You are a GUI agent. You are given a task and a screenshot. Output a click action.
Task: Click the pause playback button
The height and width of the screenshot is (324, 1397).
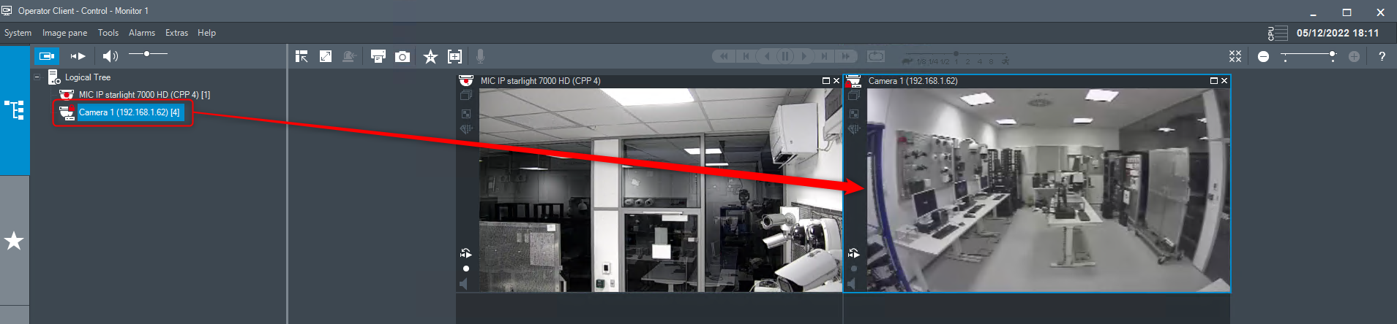click(785, 56)
